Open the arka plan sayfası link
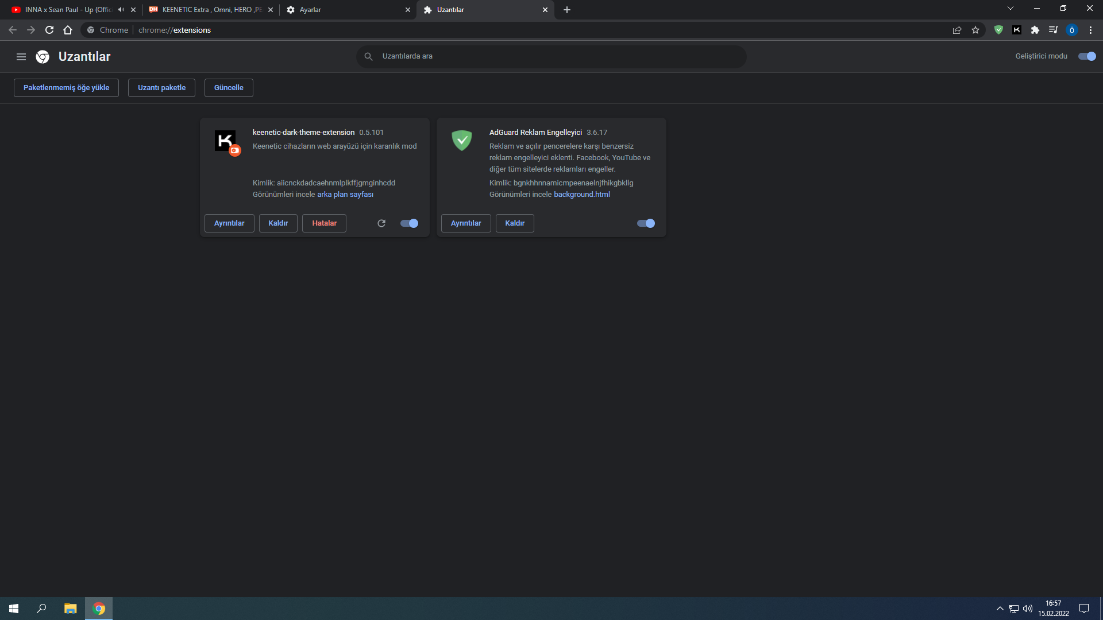Viewport: 1103px width, 620px height. (345, 195)
